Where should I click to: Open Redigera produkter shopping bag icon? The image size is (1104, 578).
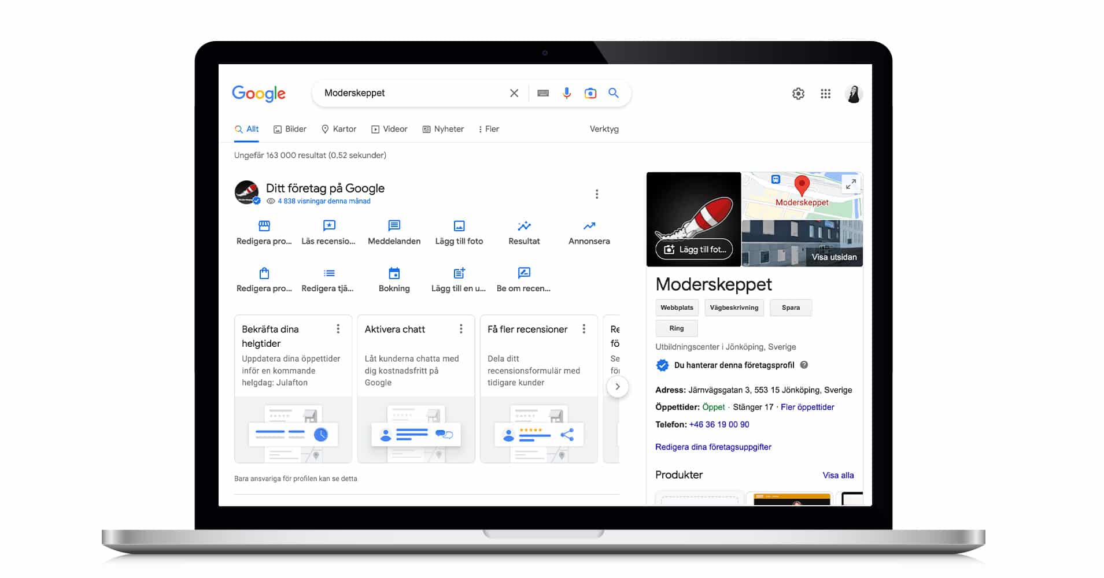pyautogui.click(x=264, y=273)
